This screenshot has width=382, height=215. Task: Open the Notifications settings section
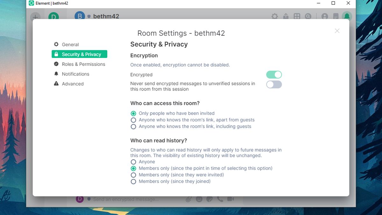point(75,74)
